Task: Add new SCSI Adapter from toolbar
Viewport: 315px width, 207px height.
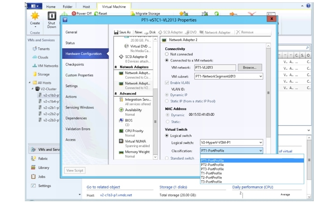Action: pos(170,32)
